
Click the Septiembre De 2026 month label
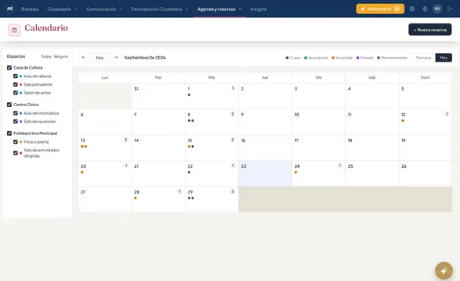pos(145,58)
